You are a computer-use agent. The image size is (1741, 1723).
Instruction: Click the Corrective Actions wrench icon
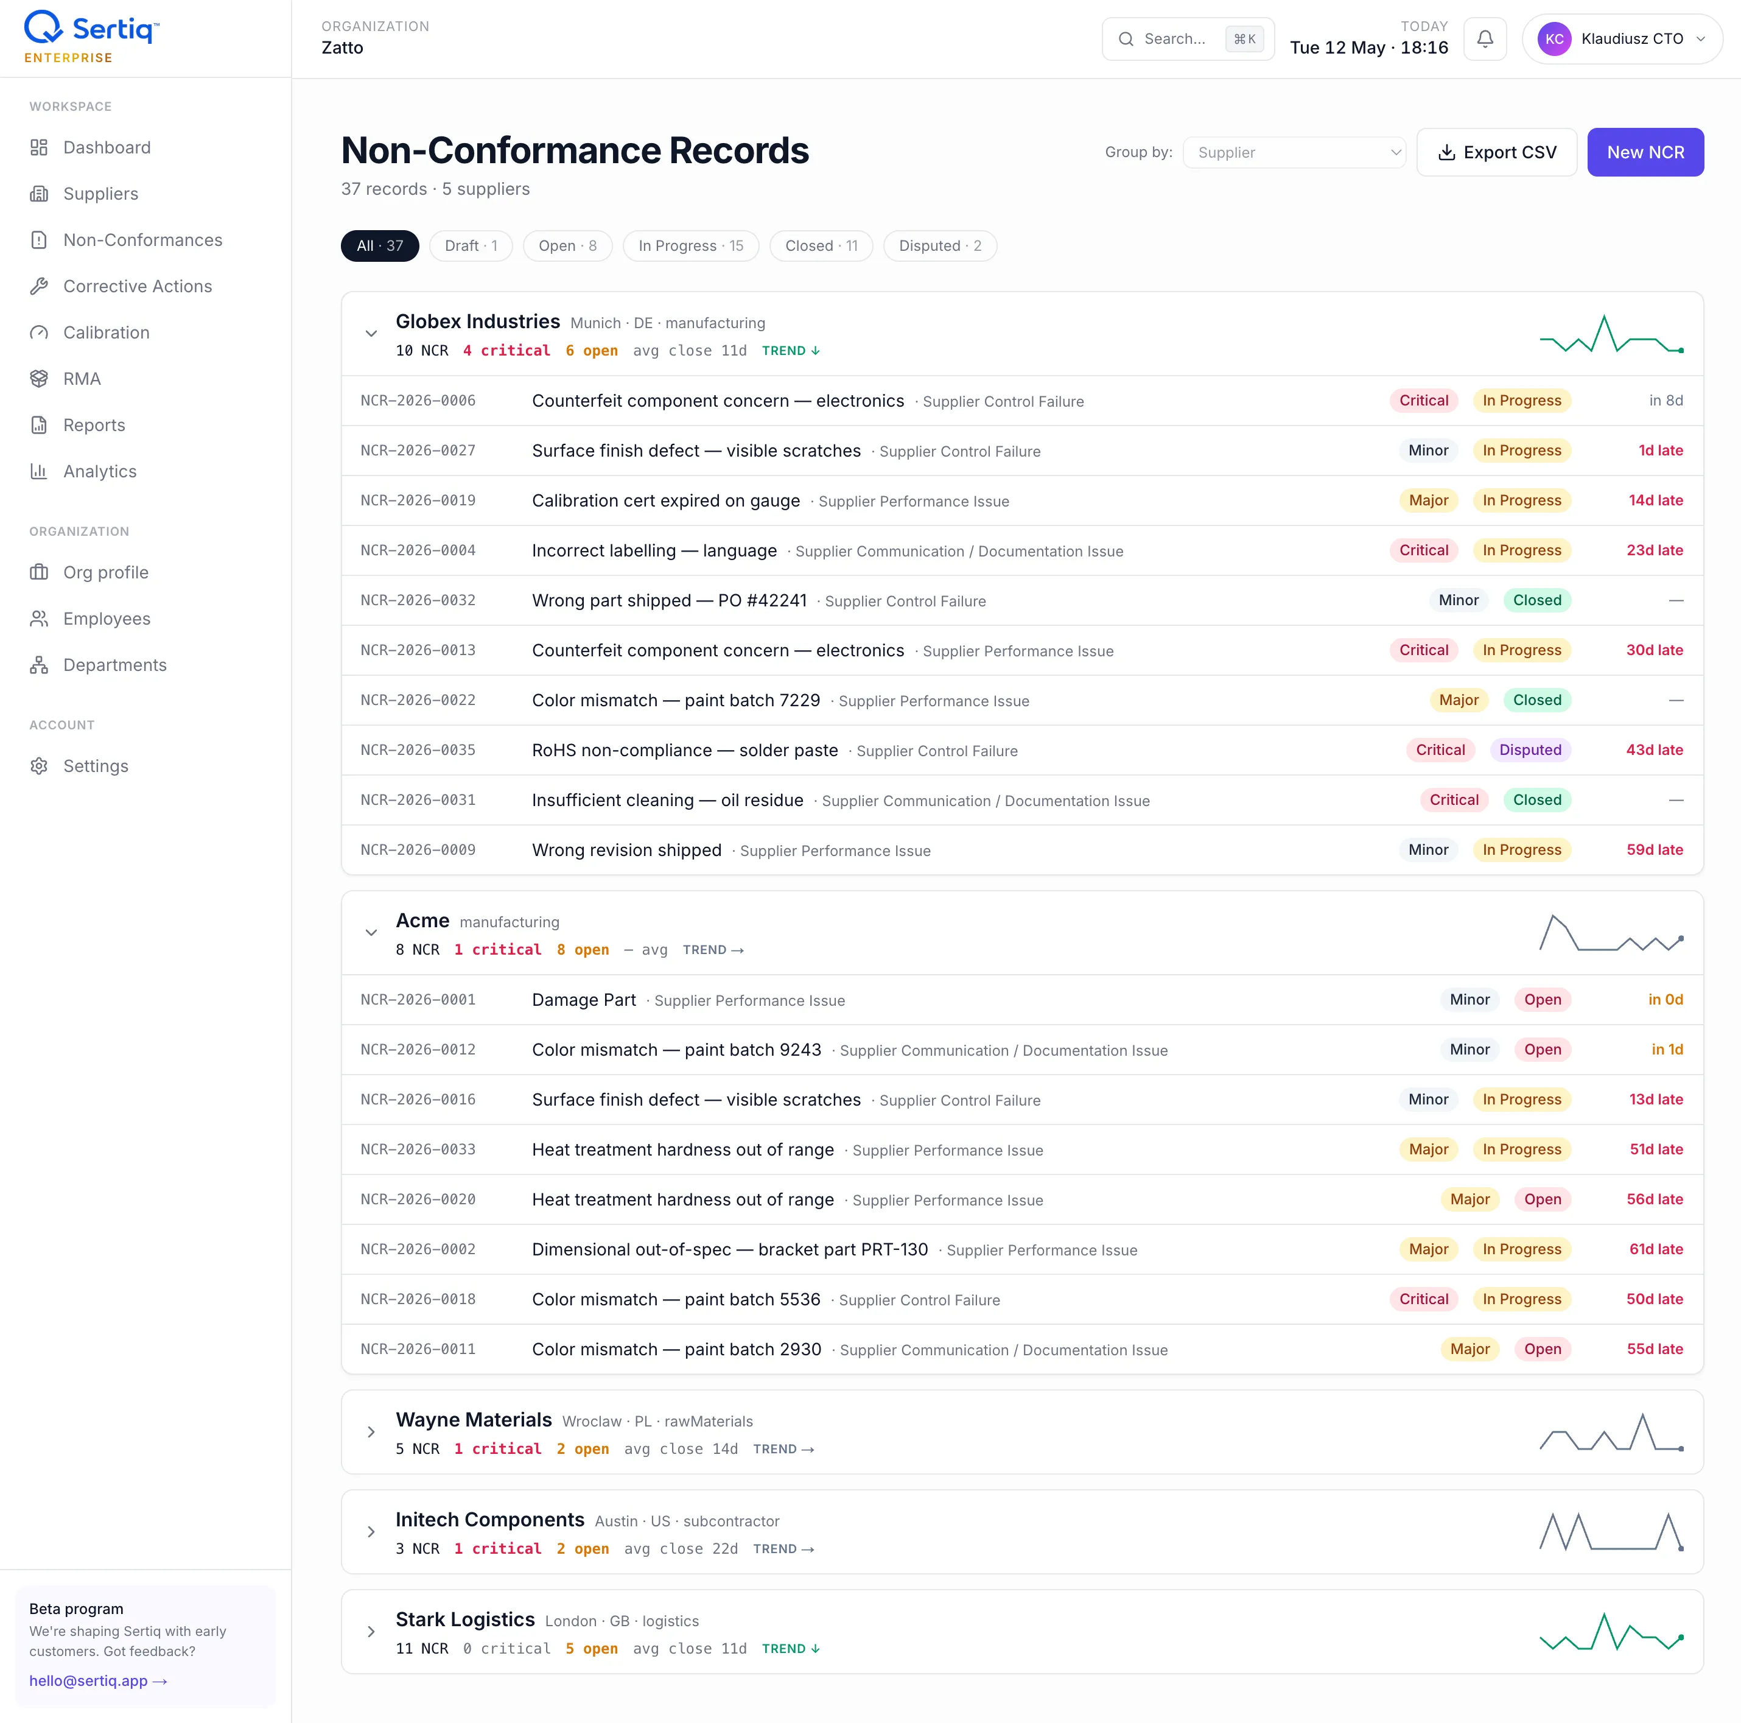point(39,286)
